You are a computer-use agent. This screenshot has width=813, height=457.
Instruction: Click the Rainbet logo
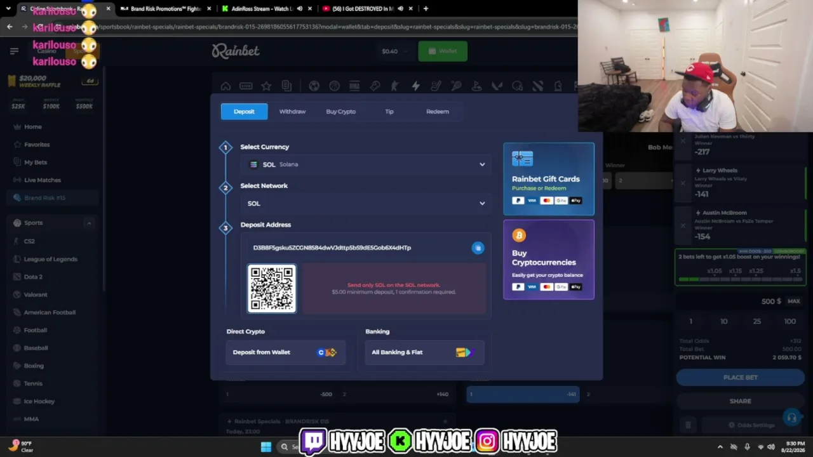click(236, 51)
